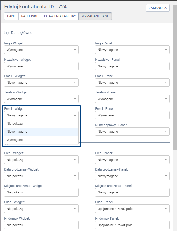Expand the Email - Panel dropdown
The image size is (177, 231).
tap(132, 82)
